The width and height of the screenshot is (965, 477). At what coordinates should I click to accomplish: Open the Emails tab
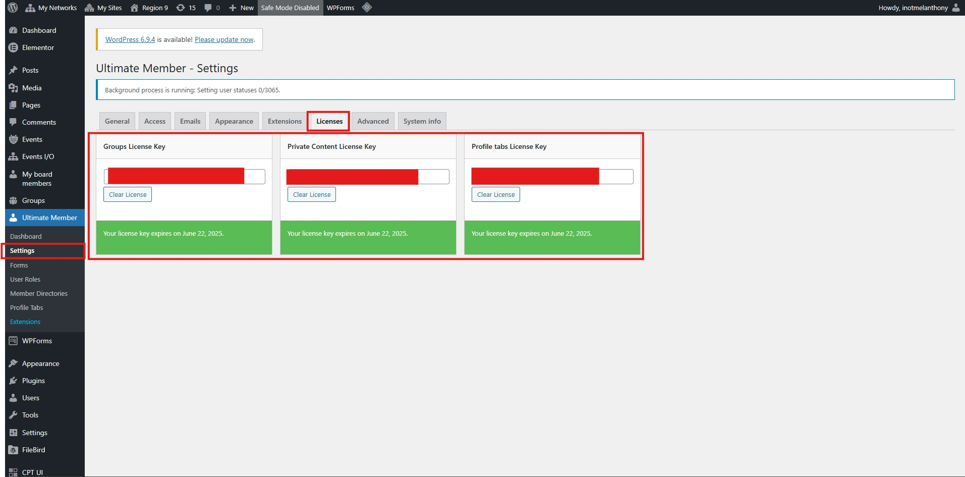[x=190, y=121]
